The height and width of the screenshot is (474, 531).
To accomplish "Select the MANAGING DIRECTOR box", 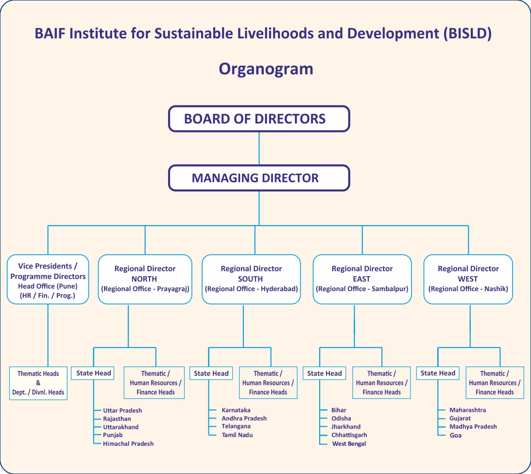I will [259, 178].
